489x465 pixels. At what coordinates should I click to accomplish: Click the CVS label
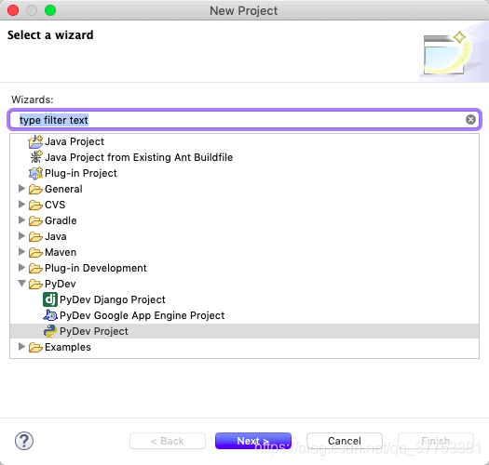[x=55, y=205]
